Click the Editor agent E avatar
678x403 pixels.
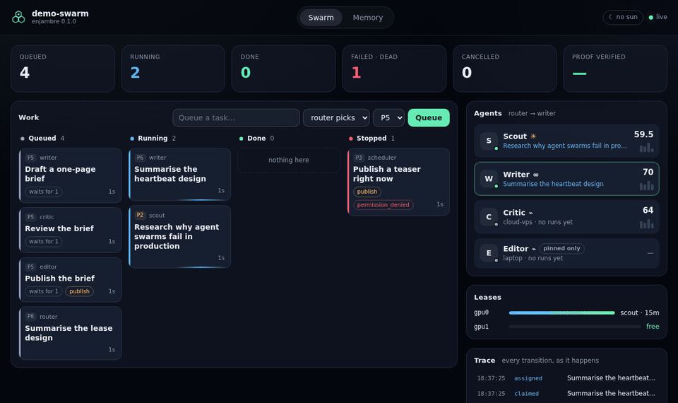(x=489, y=253)
